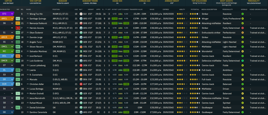
Task: Expand the DMCL position dropdown
Action: (12, 47)
